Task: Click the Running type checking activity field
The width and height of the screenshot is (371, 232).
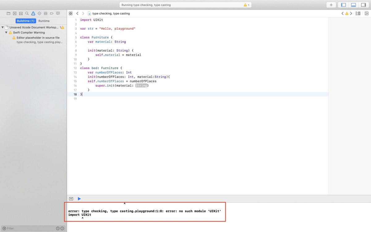Action: pyautogui.click(x=185, y=5)
